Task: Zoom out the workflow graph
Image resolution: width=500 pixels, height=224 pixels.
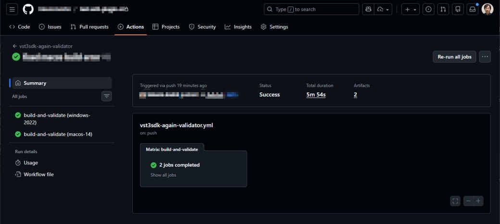Action: pyautogui.click(x=468, y=201)
